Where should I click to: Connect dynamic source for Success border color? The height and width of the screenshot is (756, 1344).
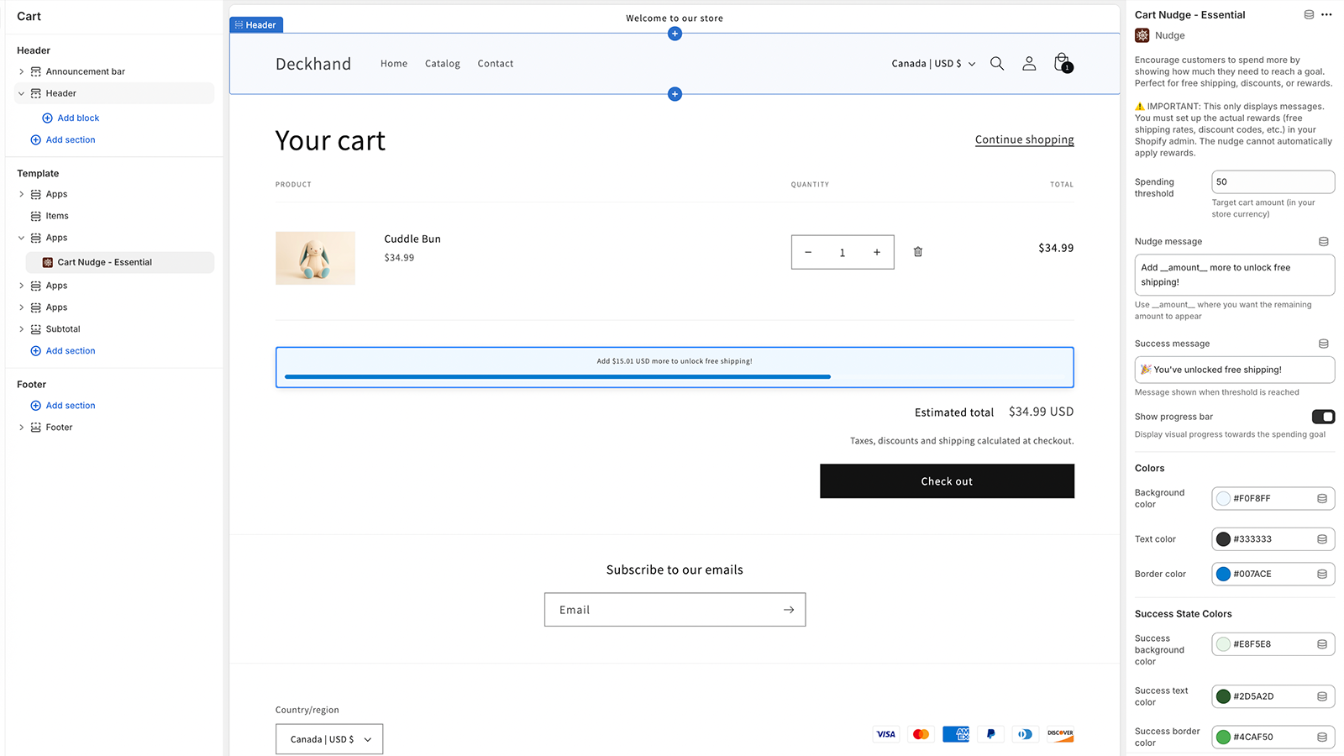pos(1322,738)
